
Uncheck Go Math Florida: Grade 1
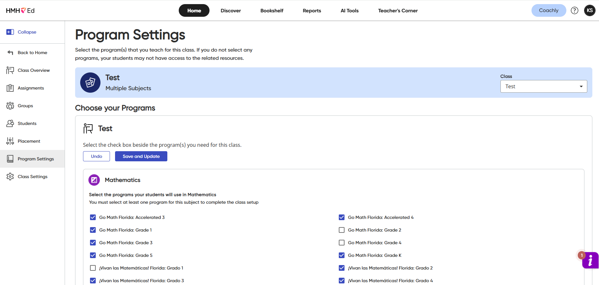click(x=93, y=230)
